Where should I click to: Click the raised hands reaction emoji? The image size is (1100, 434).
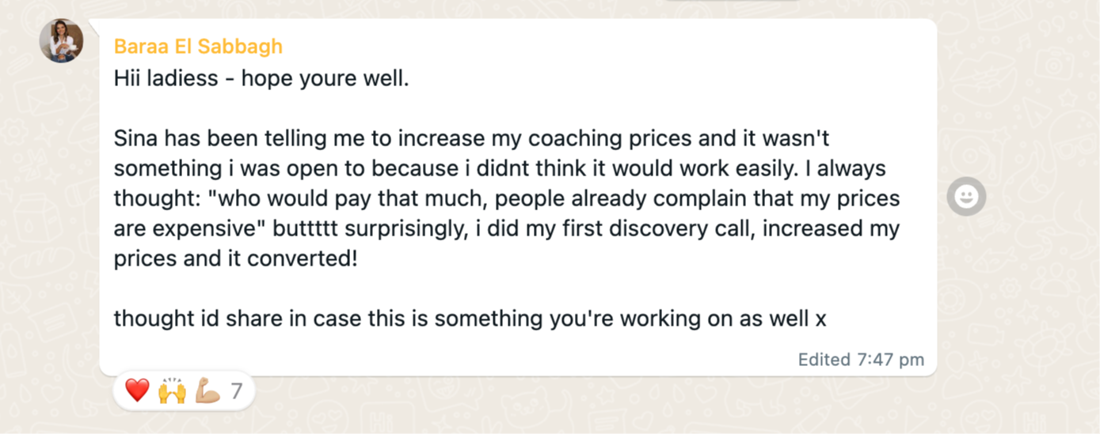172,391
